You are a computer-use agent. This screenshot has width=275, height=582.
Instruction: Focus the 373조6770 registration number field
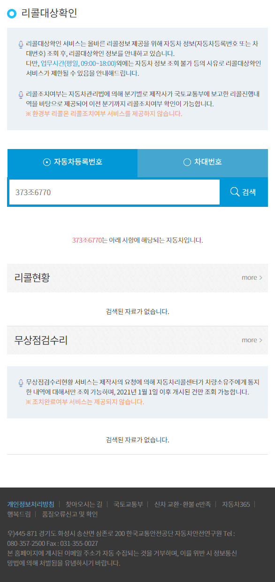click(x=115, y=192)
